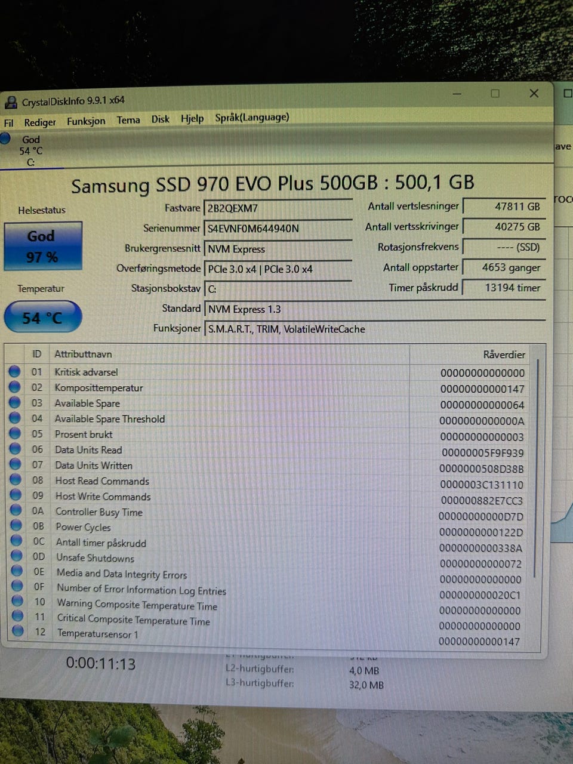This screenshot has height=764, width=573.
Task: Open the Disk menu
Action: 160,119
